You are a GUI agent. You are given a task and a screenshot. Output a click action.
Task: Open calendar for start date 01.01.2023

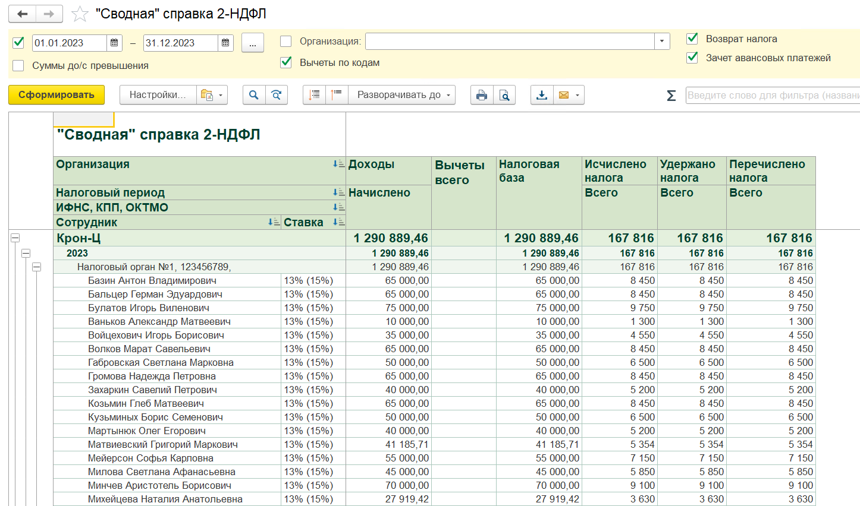(x=114, y=43)
